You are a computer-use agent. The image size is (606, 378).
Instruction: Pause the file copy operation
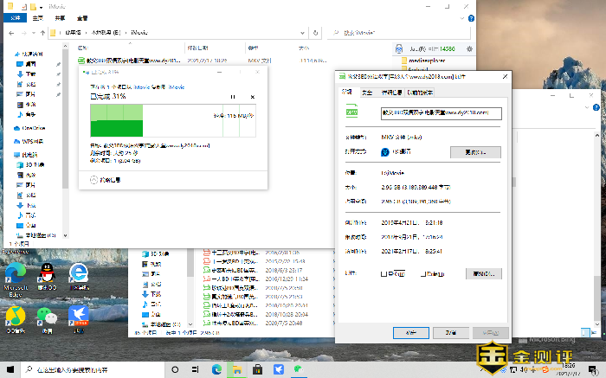(232, 96)
